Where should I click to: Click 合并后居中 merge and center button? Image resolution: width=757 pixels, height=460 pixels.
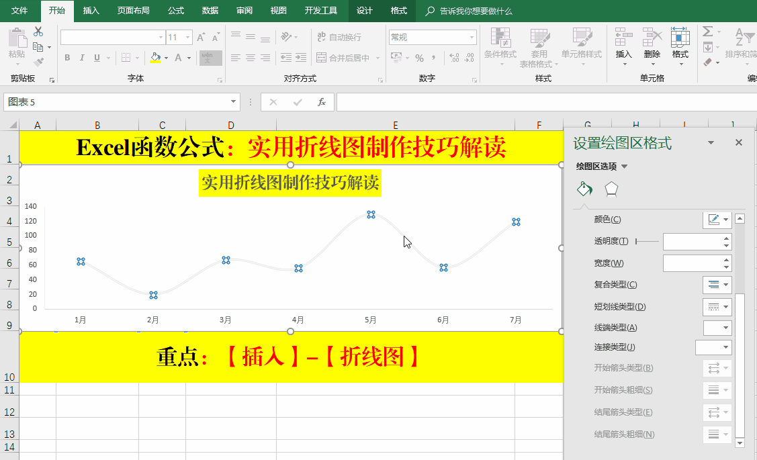tap(343, 58)
